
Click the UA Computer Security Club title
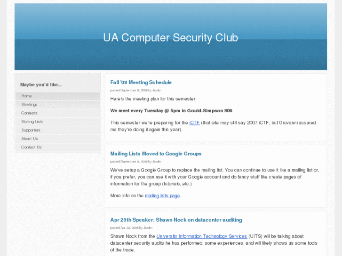(170, 38)
